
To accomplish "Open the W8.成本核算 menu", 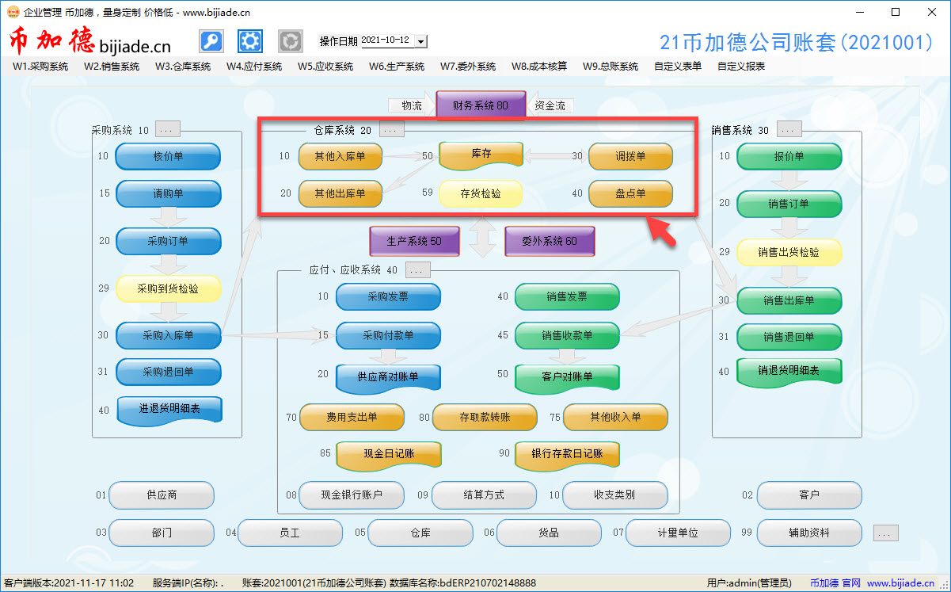I will click(x=539, y=67).
